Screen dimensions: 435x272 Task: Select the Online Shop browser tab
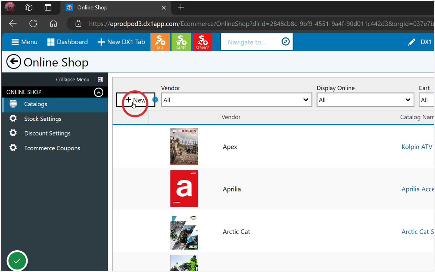116,7
